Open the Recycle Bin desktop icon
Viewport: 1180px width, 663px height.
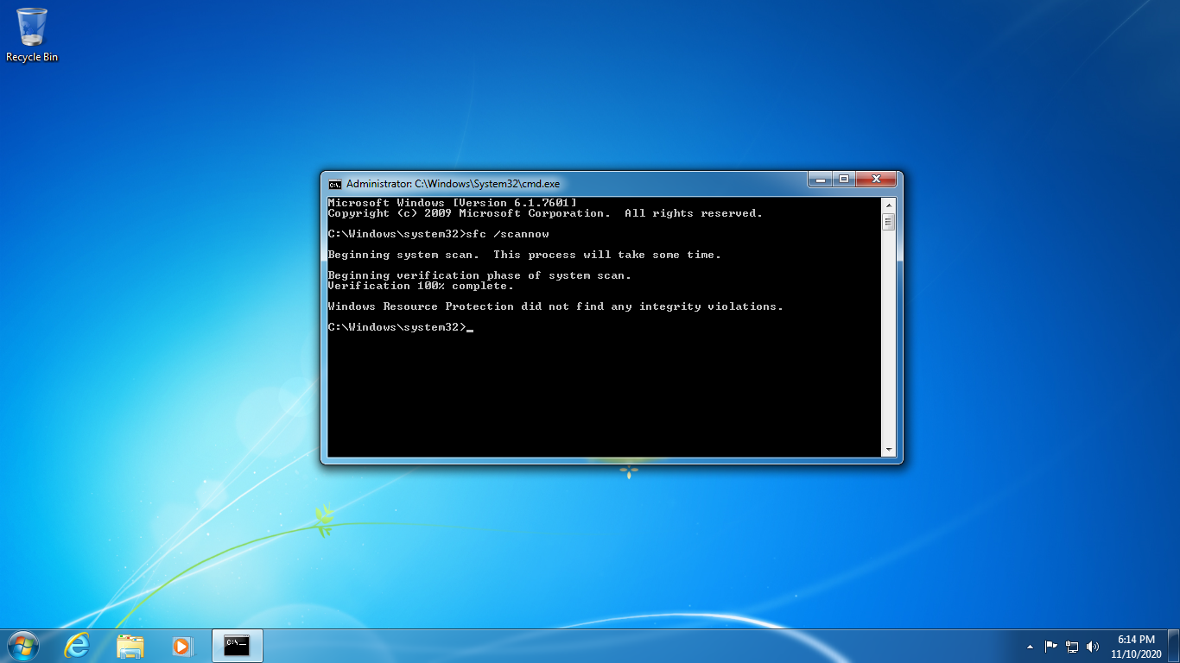[x=32, y=35]
